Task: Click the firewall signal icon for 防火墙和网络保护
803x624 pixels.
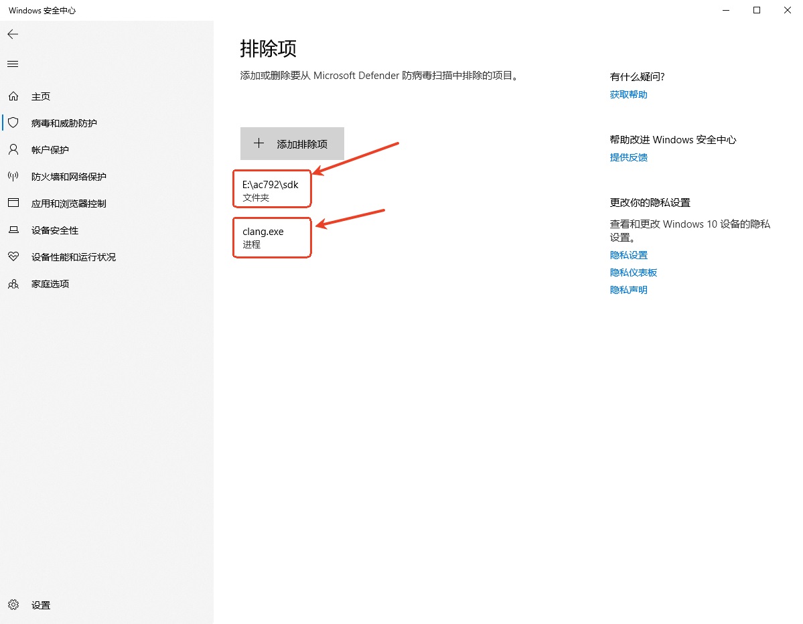Action: click(x=13, y=177)
